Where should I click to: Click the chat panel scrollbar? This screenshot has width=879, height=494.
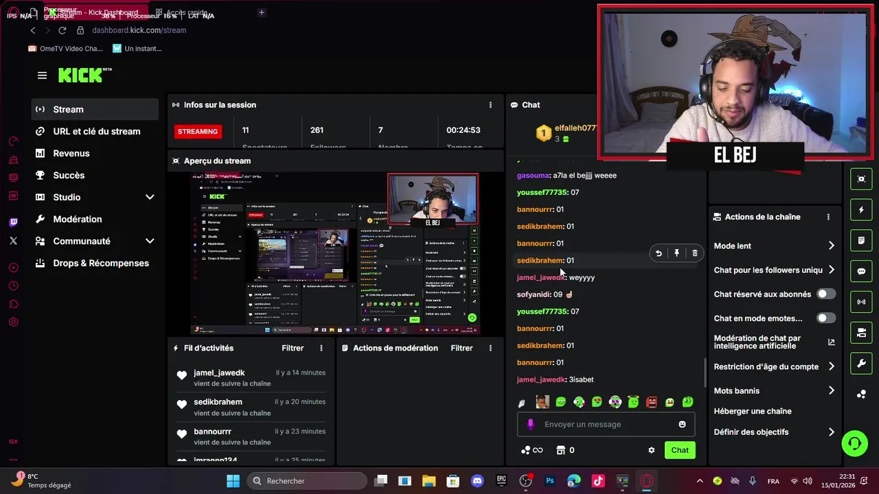pyautogui.click(x=705, y=373)
